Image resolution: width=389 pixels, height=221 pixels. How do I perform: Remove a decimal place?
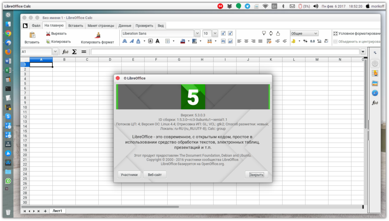(x=326, y=41)
